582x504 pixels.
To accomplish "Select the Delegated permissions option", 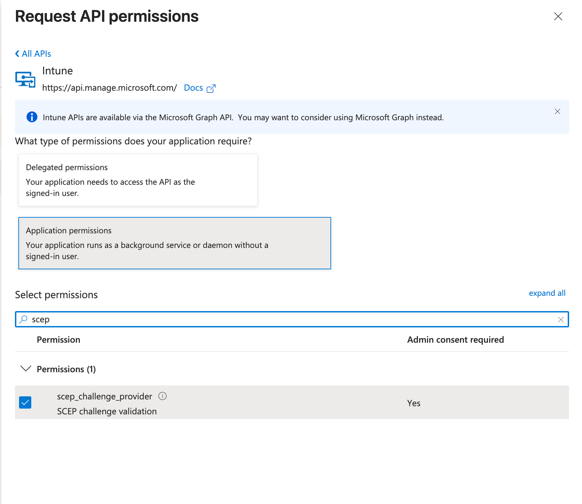I will (137, 180).
